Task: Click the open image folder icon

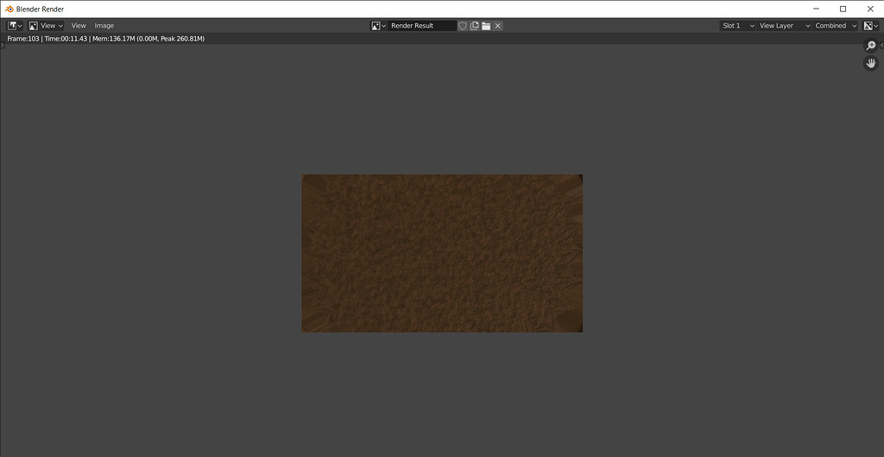Action: click(x=486, y=26)
